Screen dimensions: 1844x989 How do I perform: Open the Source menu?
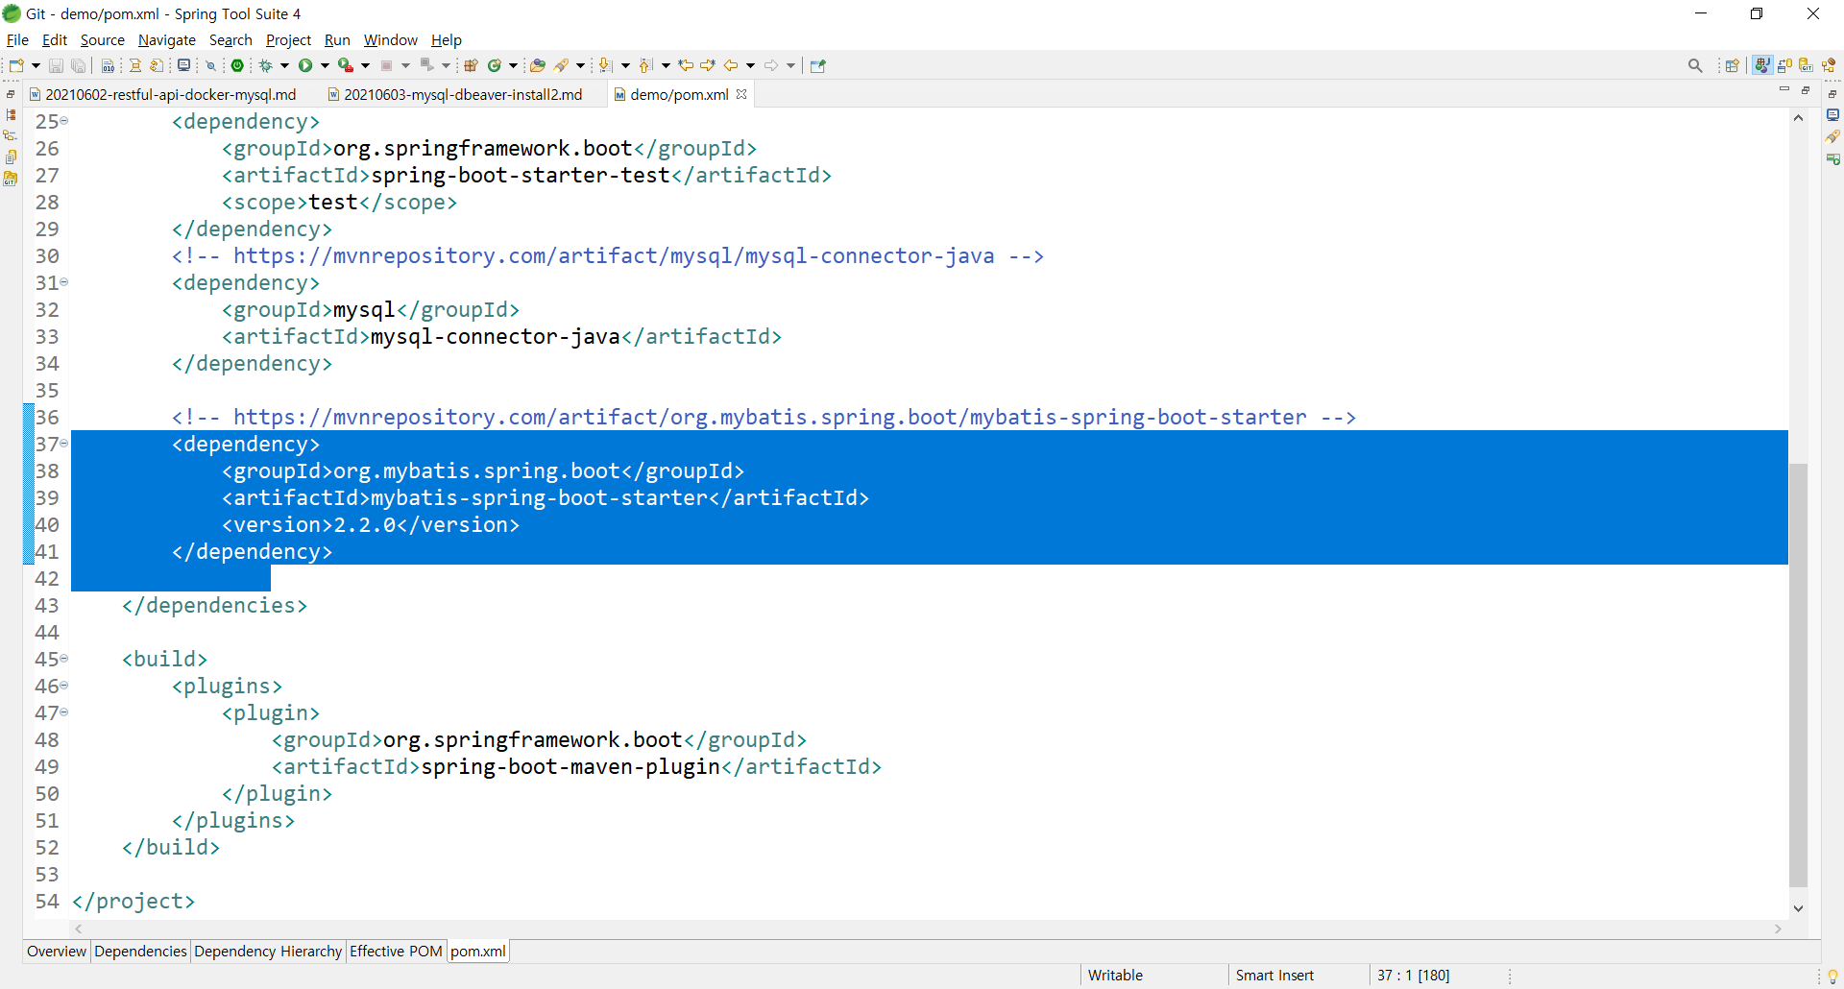[x=103, y=39]
